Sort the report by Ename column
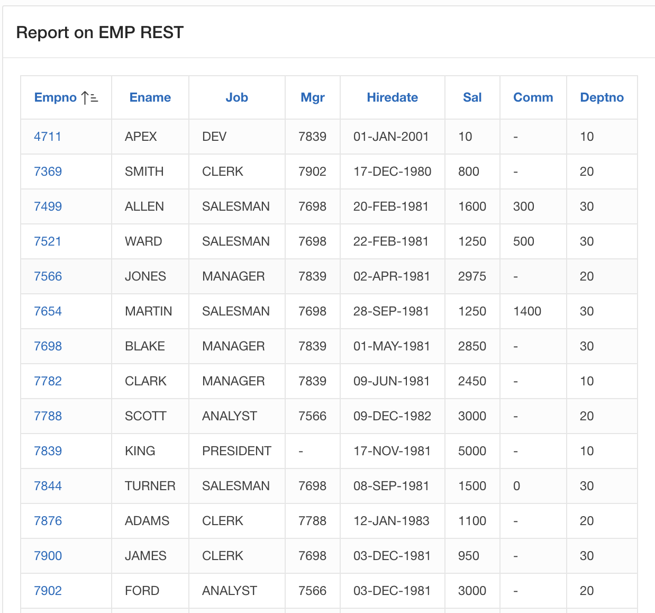The image size is (655, 613). click(x=150, y=97)
